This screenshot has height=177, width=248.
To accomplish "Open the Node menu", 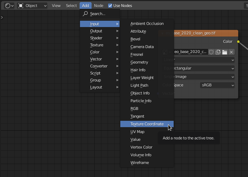I will coord(99,6).
